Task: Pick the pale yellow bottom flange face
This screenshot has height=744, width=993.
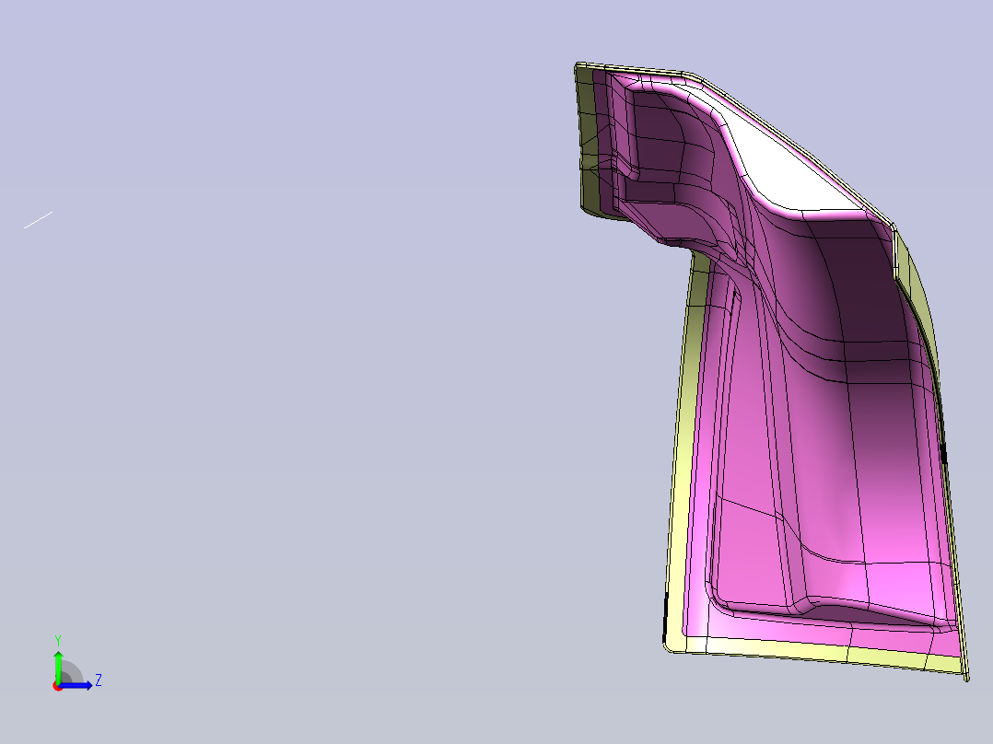Action: click(824, 652)
